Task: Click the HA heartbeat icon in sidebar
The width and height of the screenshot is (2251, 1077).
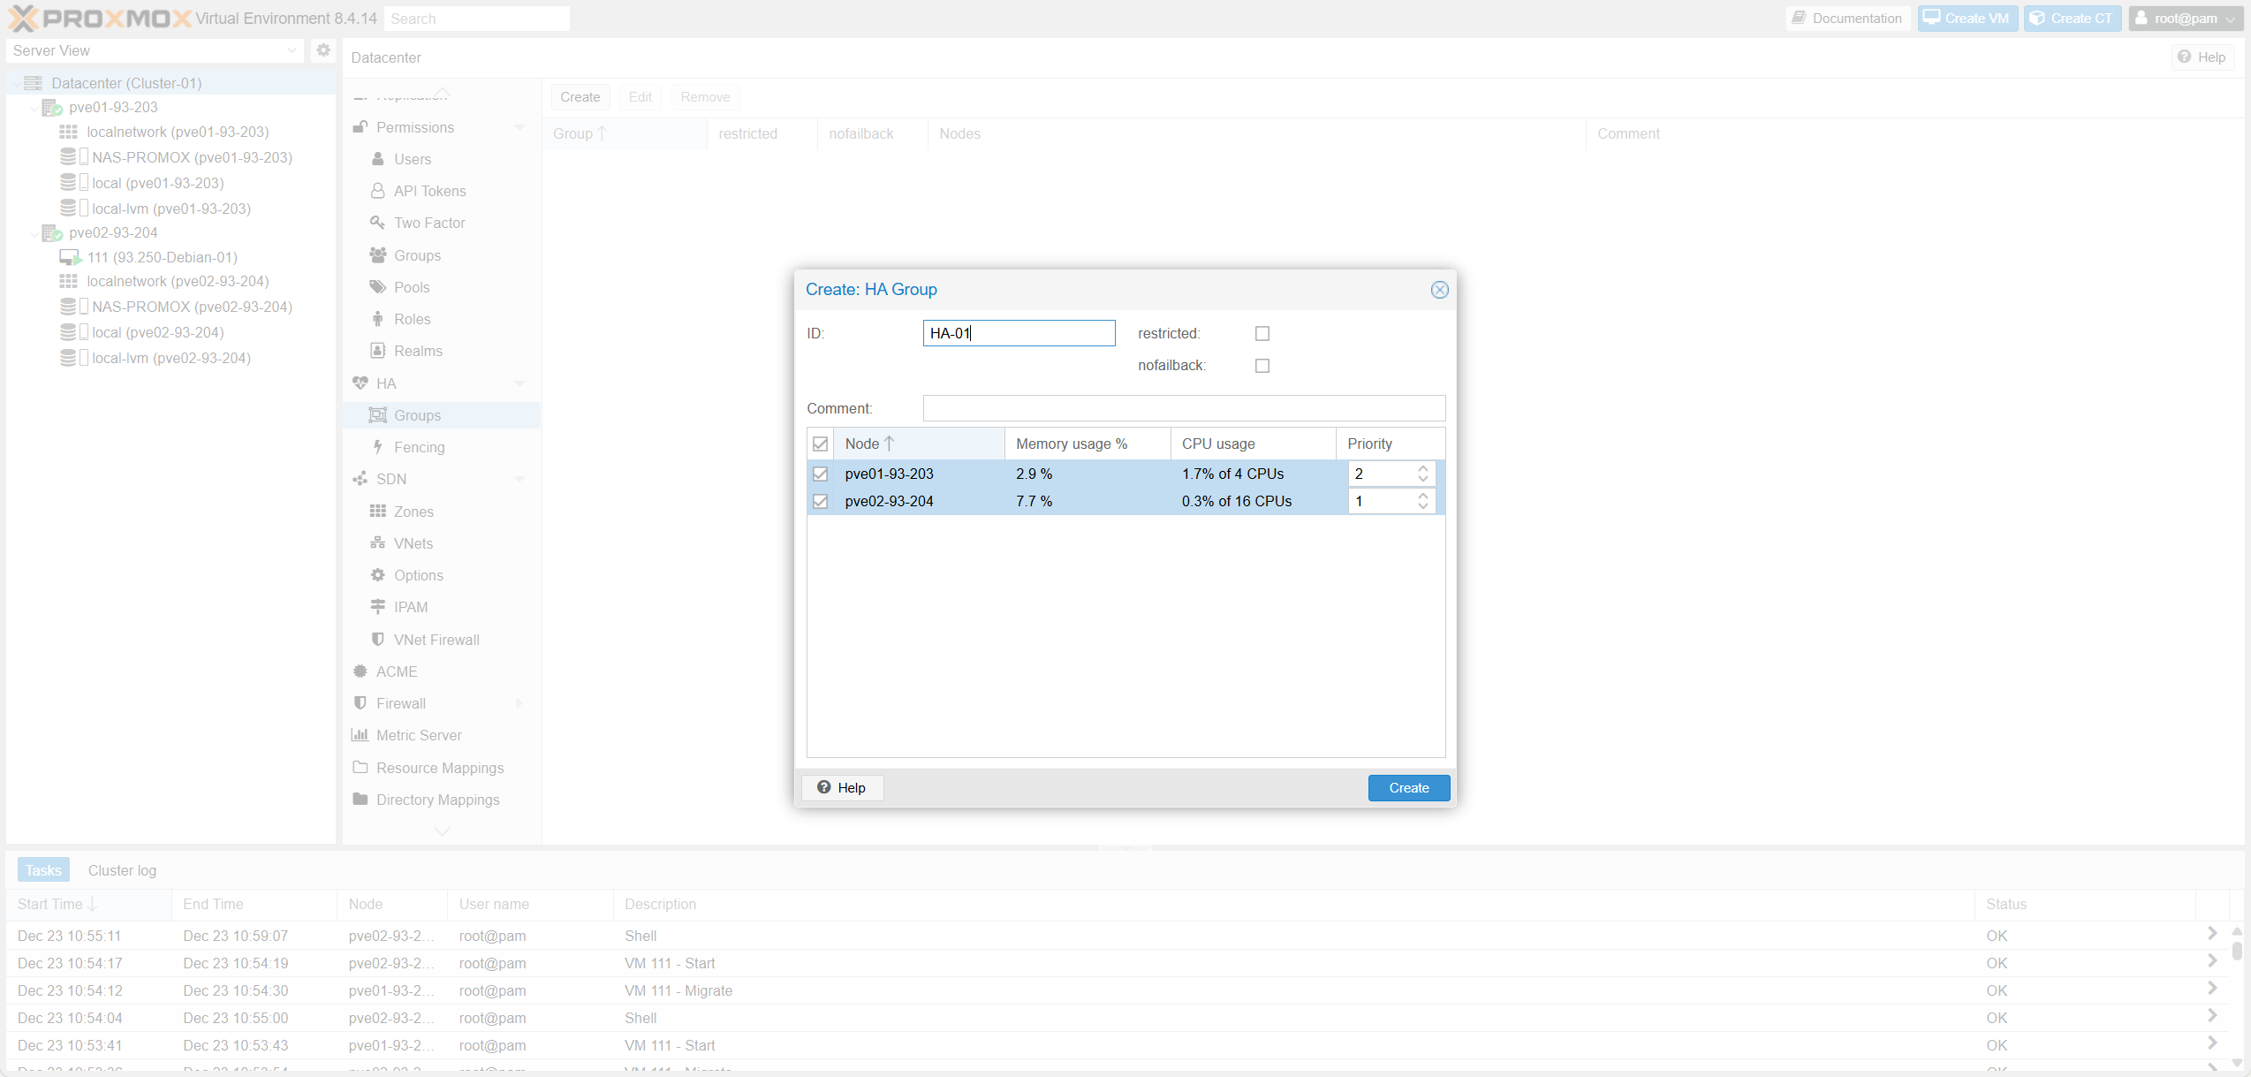Action: [360, 383]
